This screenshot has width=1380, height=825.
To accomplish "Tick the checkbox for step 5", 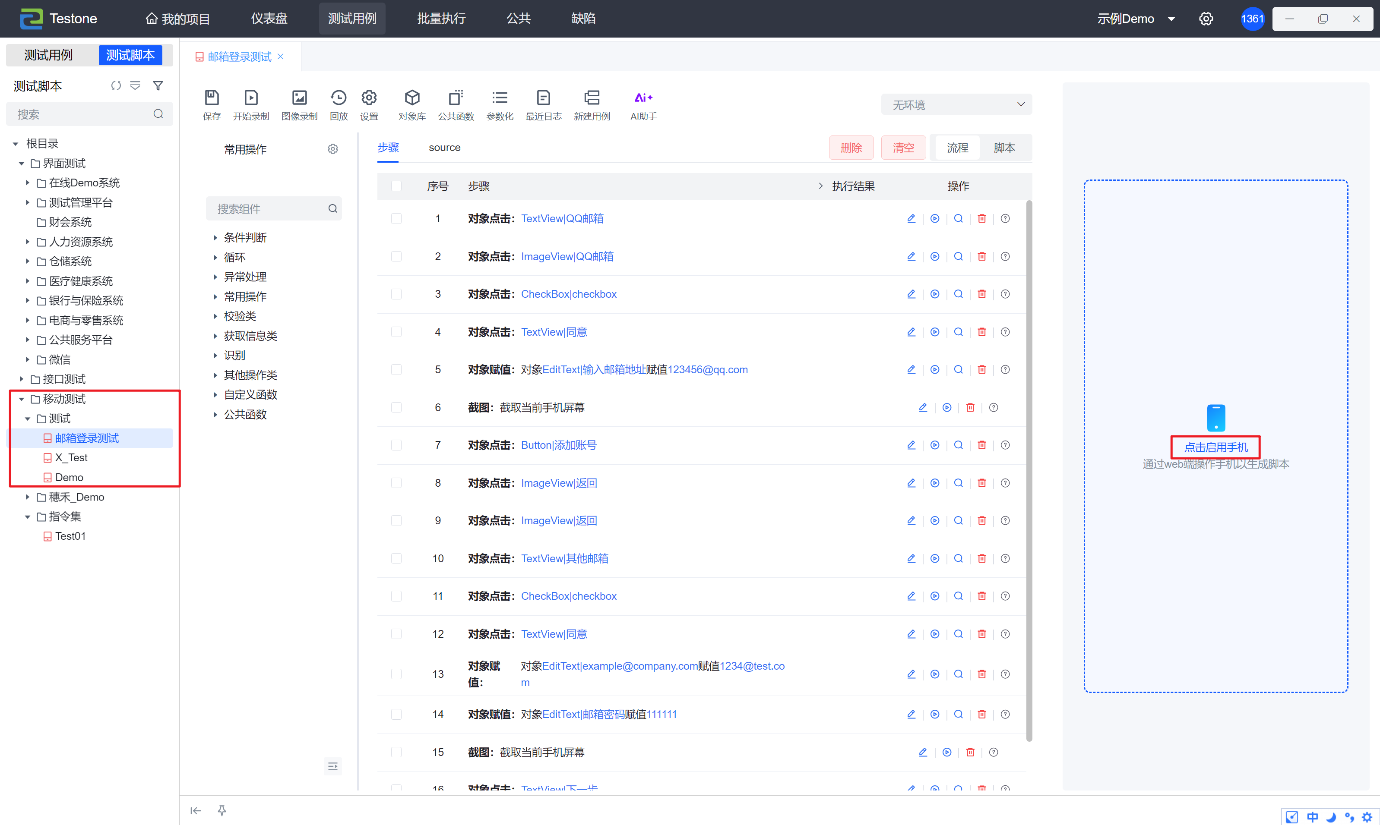I will [396, 370].
